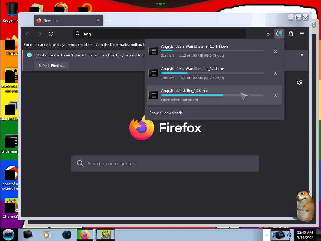Cancel the AngryBirdsStarWarsIIInstaller_1.5.1.exe download

pyautogui.click(x=276, y=73)
